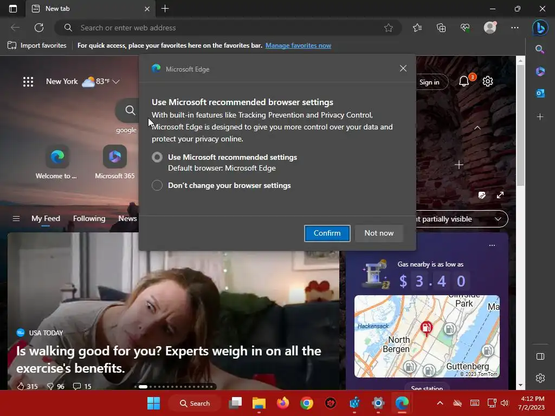The image size is (555, 416).
Task: Click the Sign in button
Action: pos(429,82)
